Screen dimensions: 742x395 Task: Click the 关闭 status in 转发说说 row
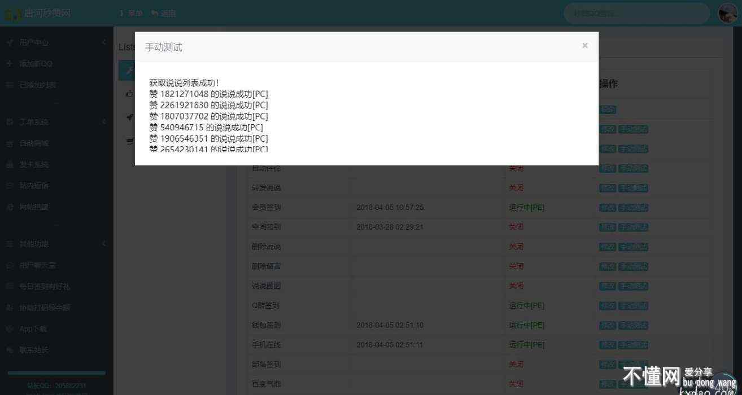[x=516, y=188]
